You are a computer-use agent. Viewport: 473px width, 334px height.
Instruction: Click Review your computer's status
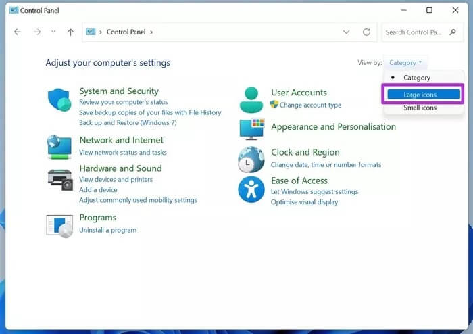(x=124, y=102)
